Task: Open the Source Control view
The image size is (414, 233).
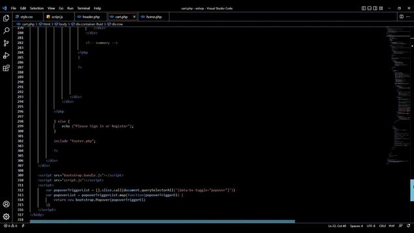Action: coord(6,43)
